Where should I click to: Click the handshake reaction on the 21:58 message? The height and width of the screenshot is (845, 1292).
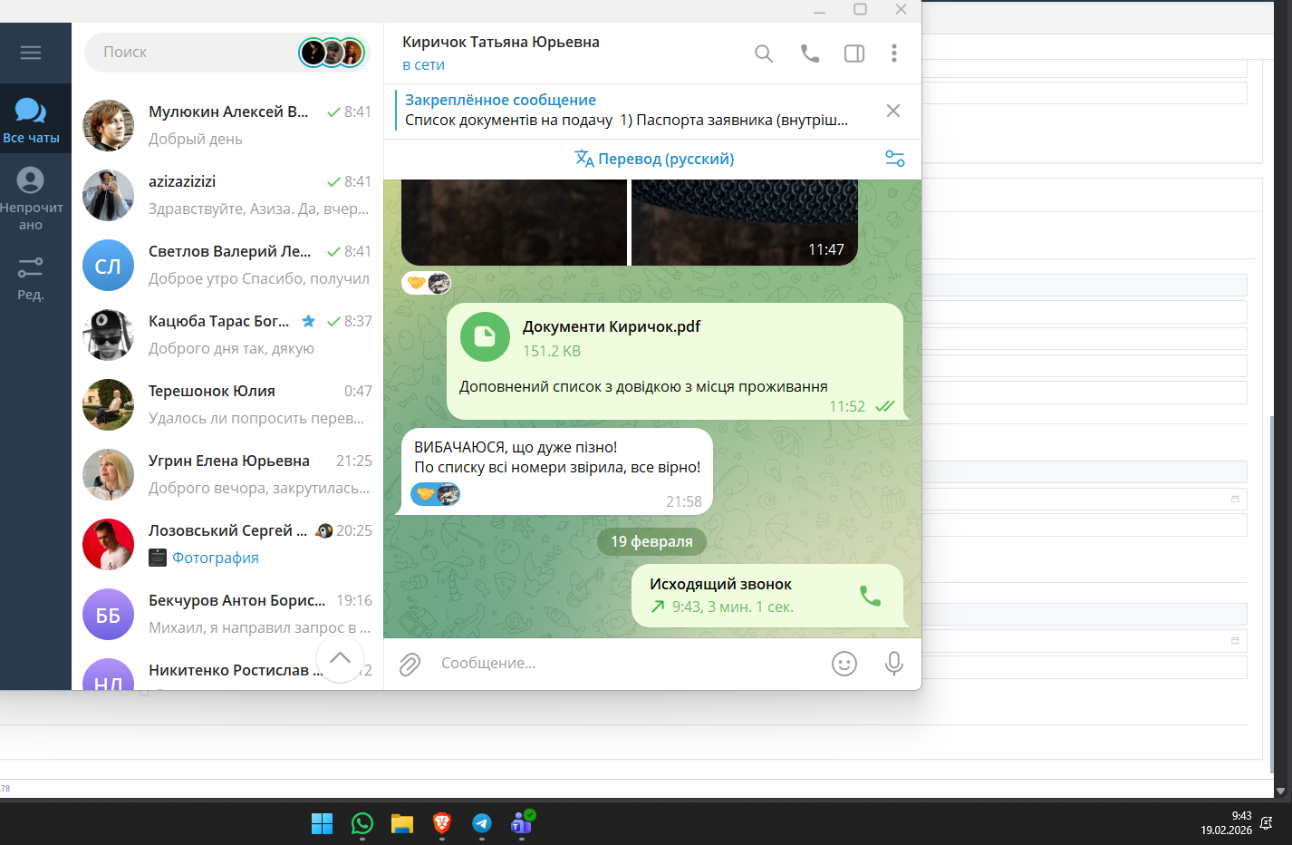click(436, 494)
